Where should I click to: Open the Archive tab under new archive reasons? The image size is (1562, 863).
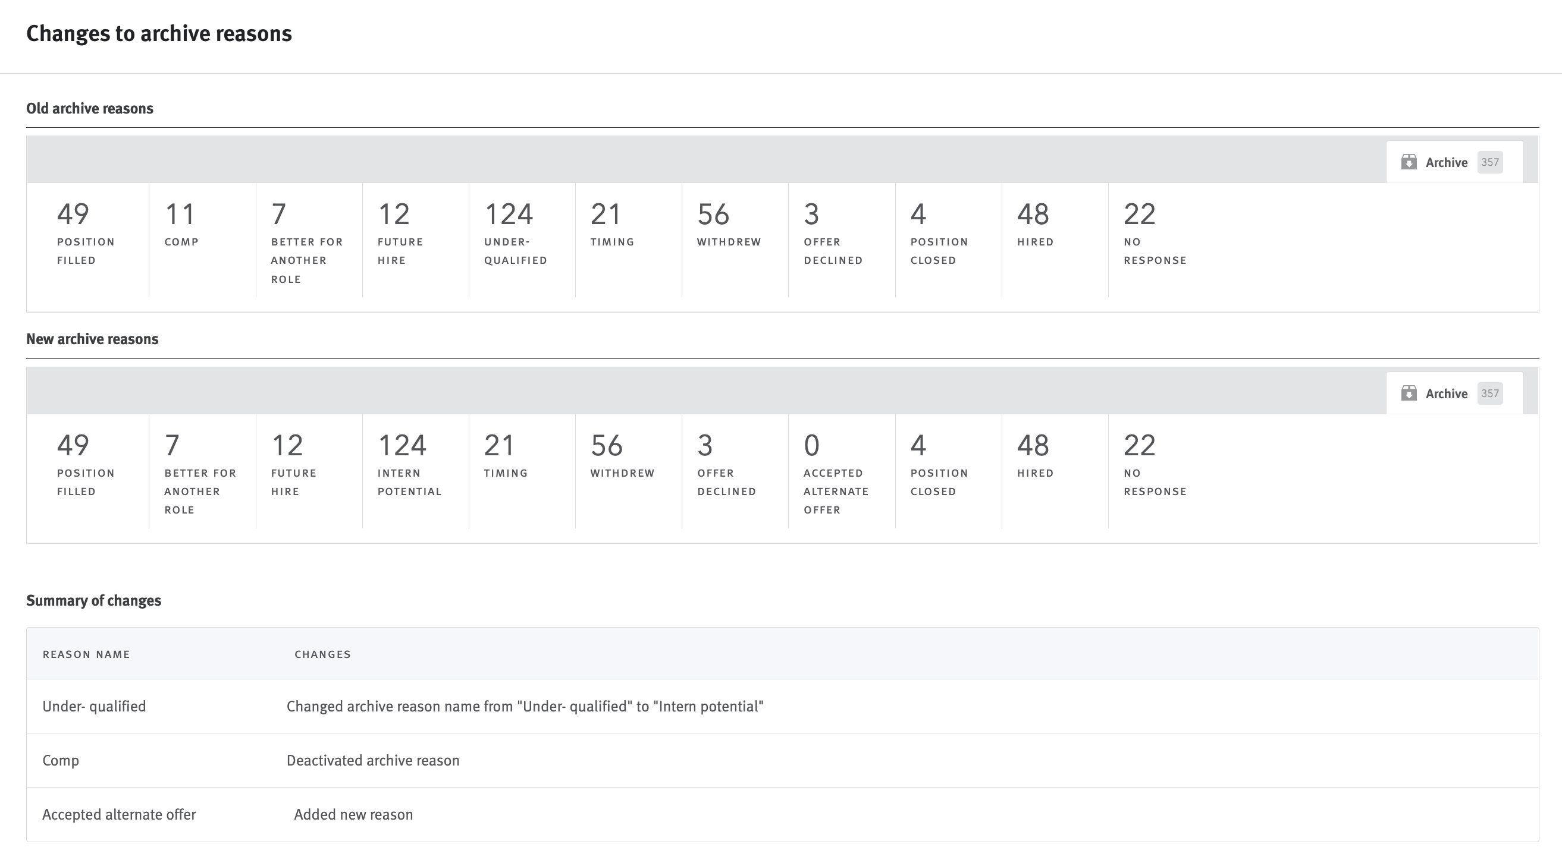click(x=1446, y=394)
